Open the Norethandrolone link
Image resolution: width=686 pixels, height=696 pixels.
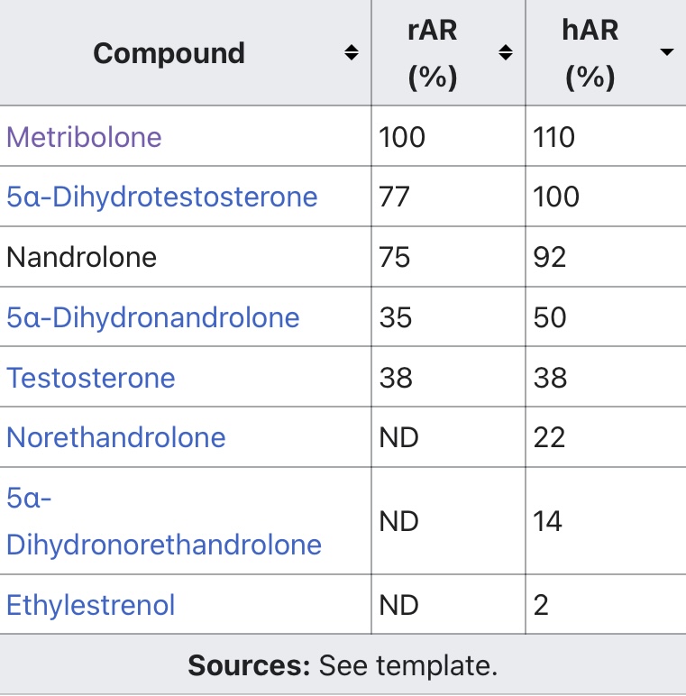pos(116,437)
